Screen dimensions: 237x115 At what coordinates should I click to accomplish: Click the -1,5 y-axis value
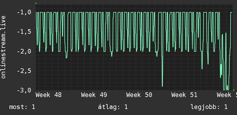24,32
